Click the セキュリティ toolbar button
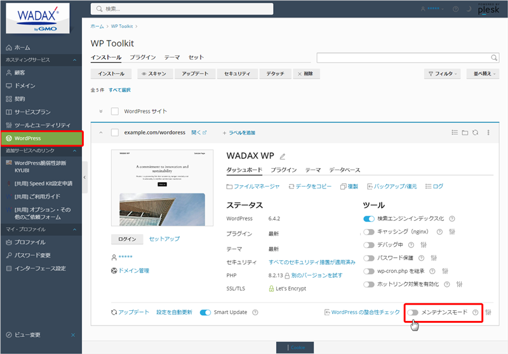 point(237,74)
